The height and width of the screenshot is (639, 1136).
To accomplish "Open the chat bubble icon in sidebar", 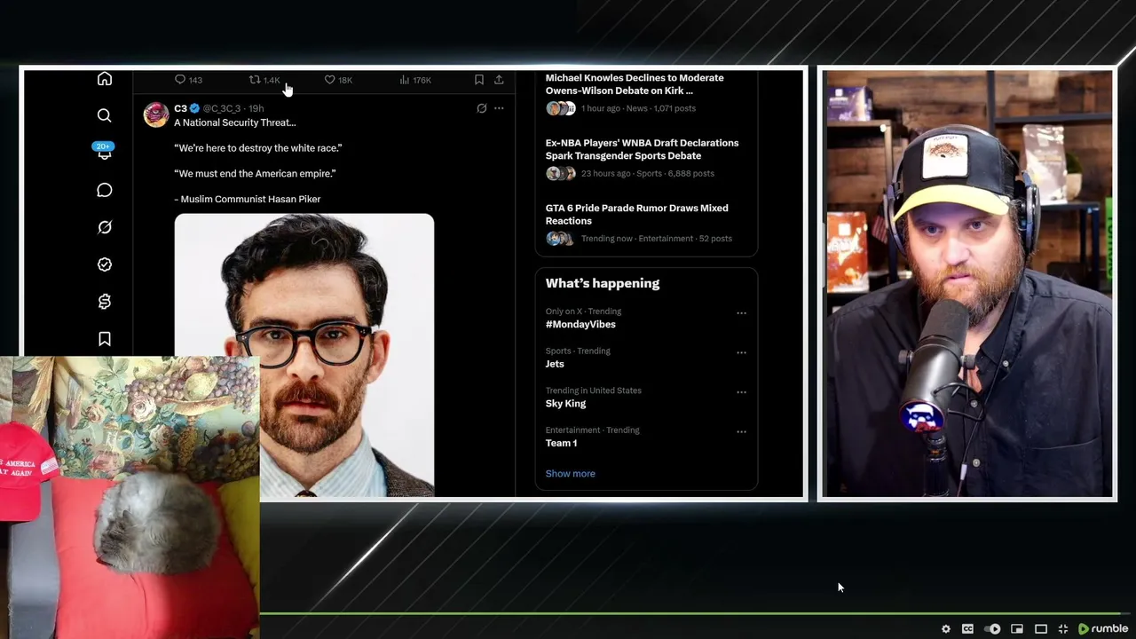I will pyautogui.click(x=105, y=190).
